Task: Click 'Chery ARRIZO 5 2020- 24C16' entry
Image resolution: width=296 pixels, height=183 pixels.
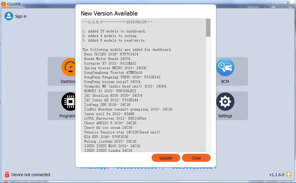Action: 110,123
